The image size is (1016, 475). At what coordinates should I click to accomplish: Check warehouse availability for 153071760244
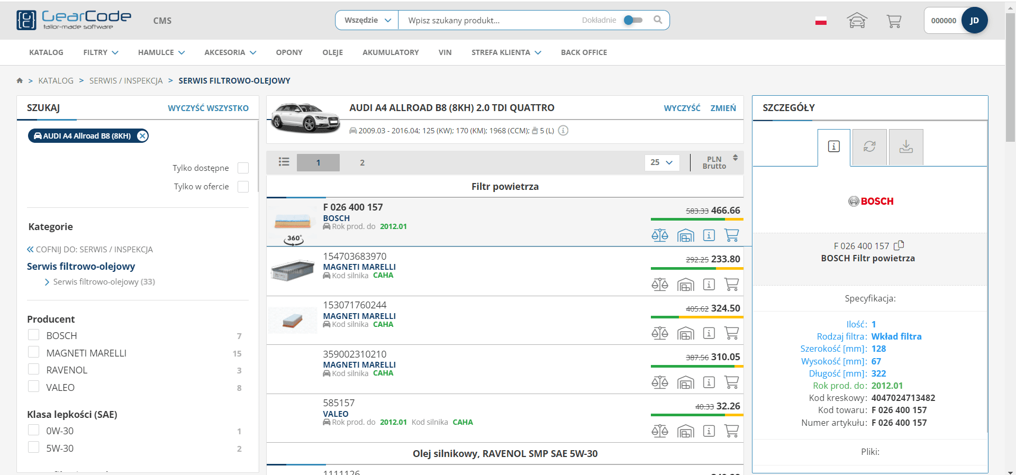pyautogui.click(x=685, y=333)
